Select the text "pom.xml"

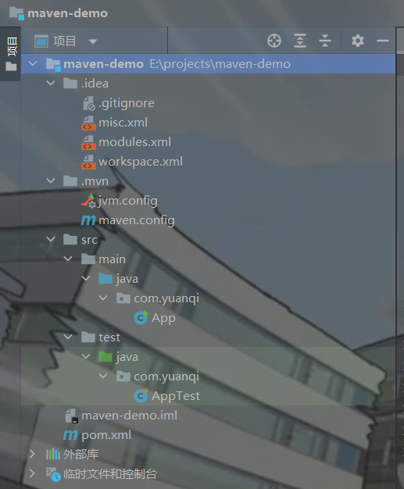pyautogui.click(x=106, y=435)
